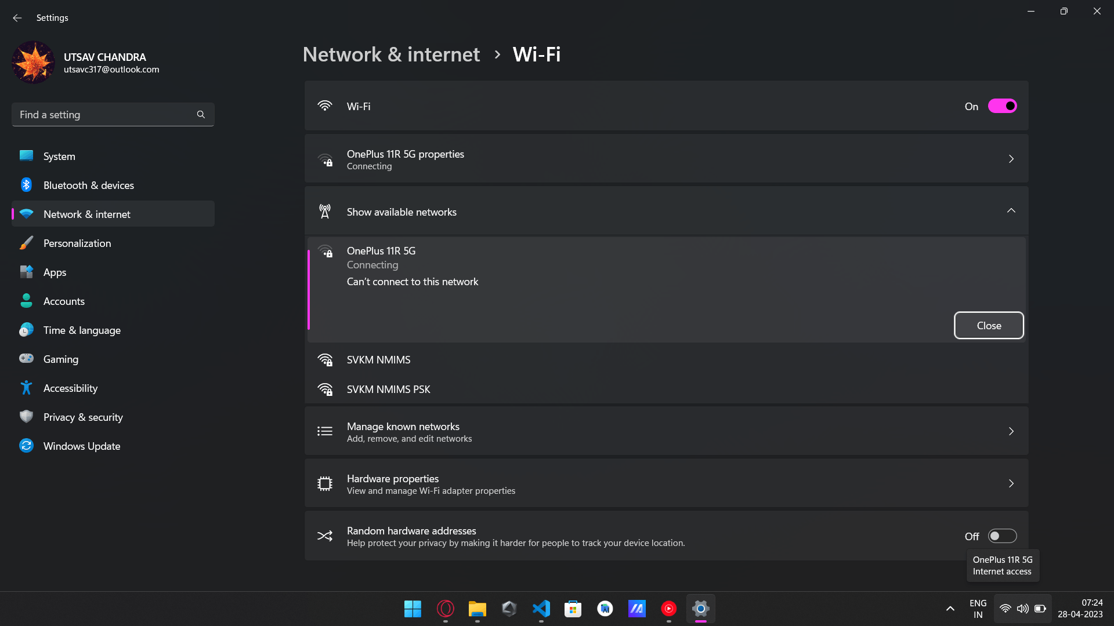Enable the Random hardware addresses toggle
This screenshot has width=1114, height=626.
point(1002,536)
